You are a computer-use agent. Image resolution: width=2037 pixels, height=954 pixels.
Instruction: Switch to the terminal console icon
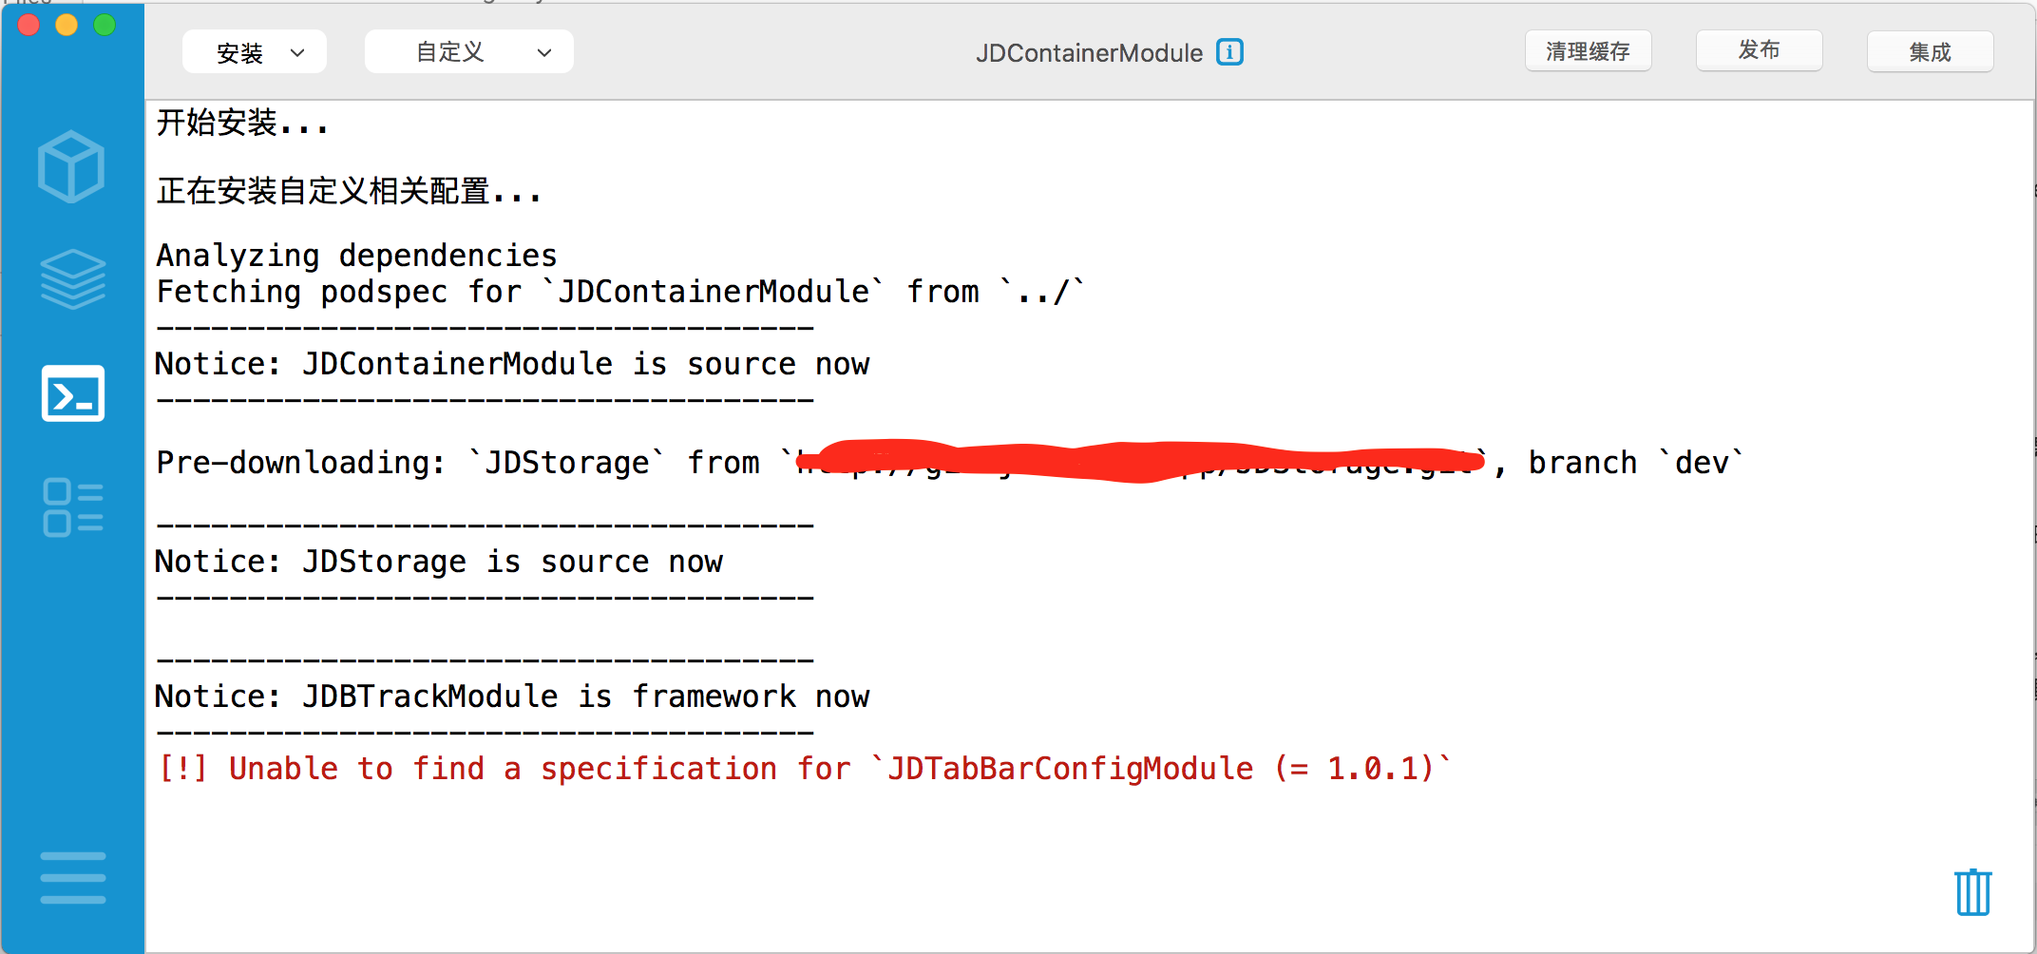[x=73, y=393]
